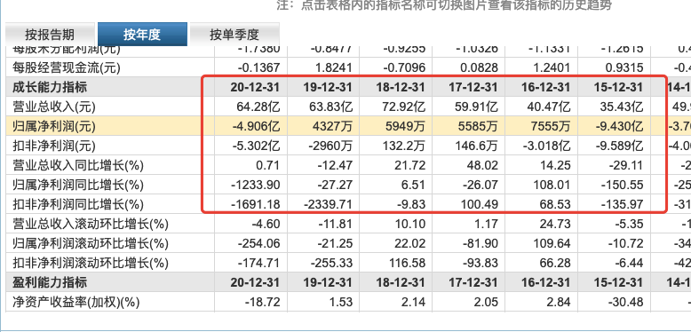Click the -254.06 rolling growth value
Viewport: 691px width, 332px height.
(259, 243)
